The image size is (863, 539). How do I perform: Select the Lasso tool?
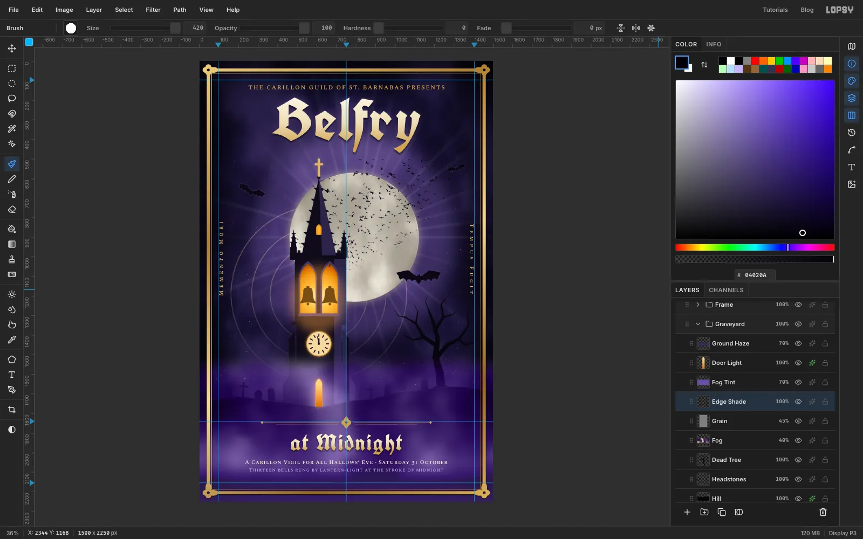pos(12,99)
